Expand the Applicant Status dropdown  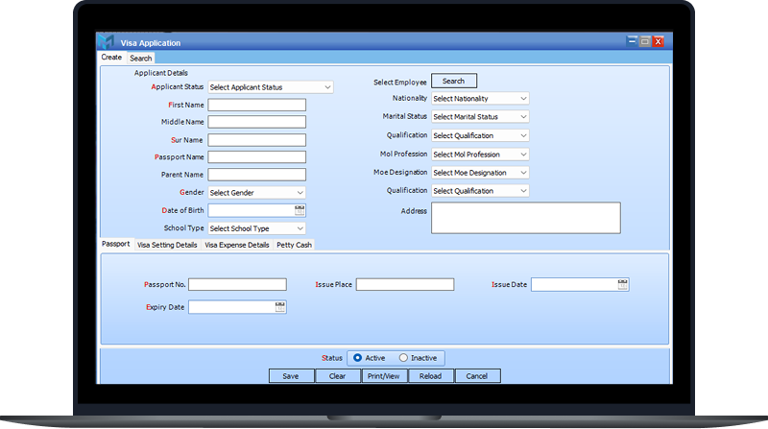(x=271, y=87)
